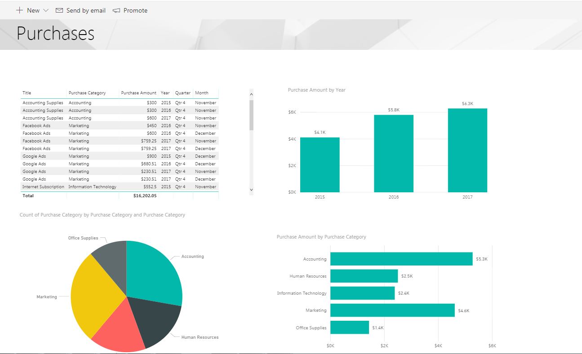Click the Send by email label
582x354 pixels.
pos(86,10)
